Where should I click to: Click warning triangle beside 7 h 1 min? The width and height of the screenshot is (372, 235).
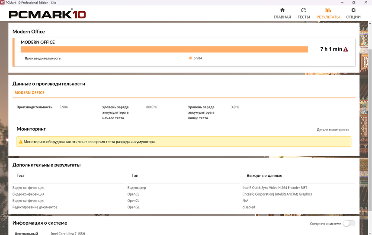click(346, 49)
